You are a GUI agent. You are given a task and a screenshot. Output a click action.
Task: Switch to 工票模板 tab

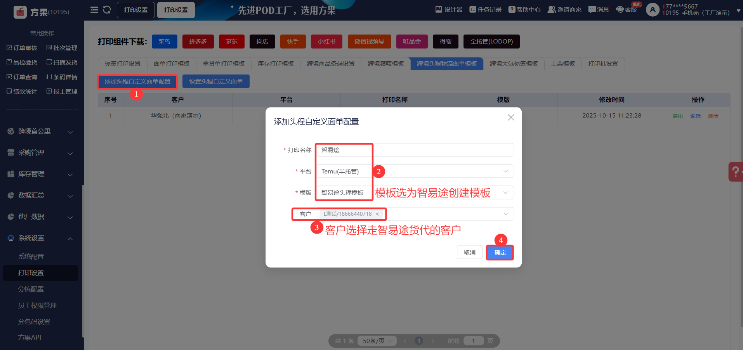click(x=563, y=64)
